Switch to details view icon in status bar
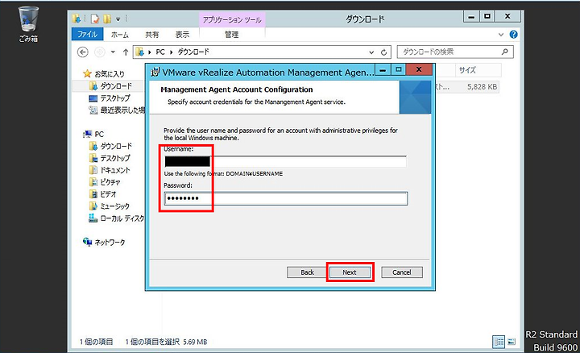The image size is (580, 353). 499,342
